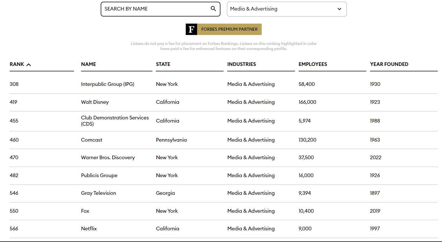Open the Netflix company listing
The image size is (442, 242).
tap(89, 229)
